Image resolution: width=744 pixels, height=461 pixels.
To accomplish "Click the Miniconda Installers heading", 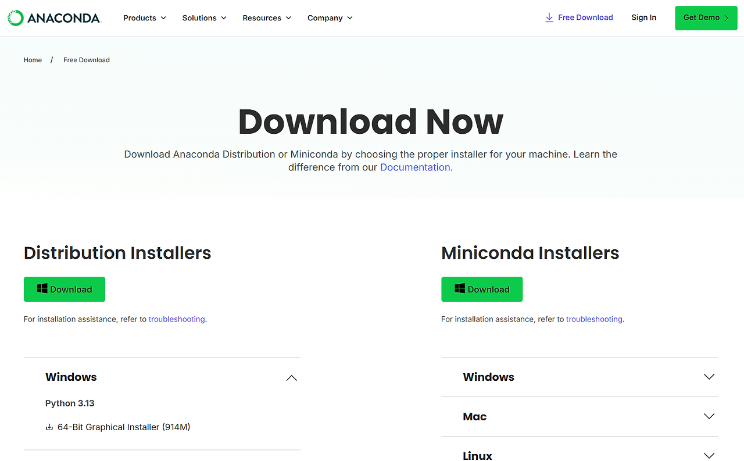I will tap(530, 253).
